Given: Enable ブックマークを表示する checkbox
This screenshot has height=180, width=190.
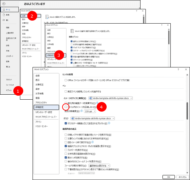Looking at the screenshot, I should point(66,150).
